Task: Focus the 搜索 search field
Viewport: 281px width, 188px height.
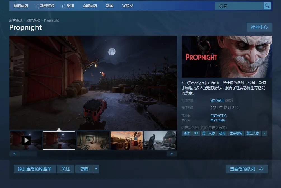Action: pyautogui.click(x=239, y=6)
